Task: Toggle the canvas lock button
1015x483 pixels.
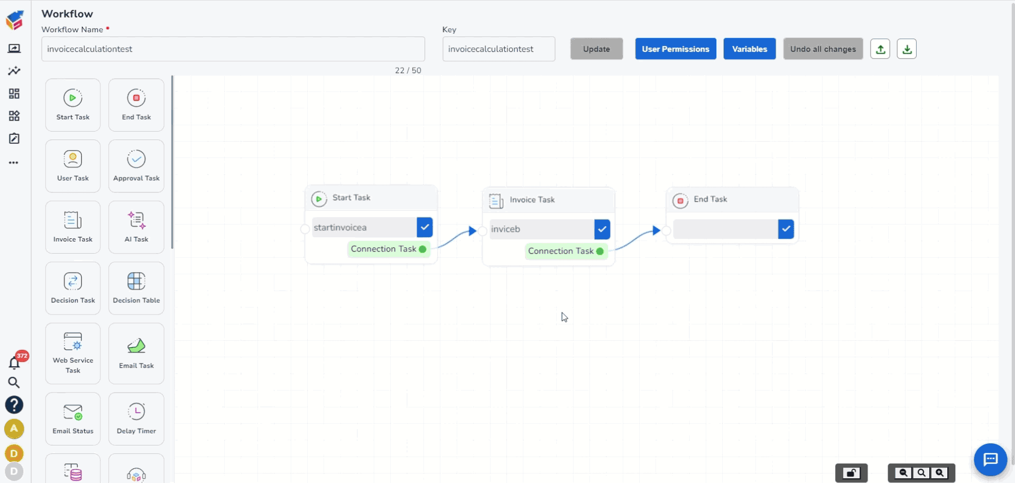Action: 851,473
